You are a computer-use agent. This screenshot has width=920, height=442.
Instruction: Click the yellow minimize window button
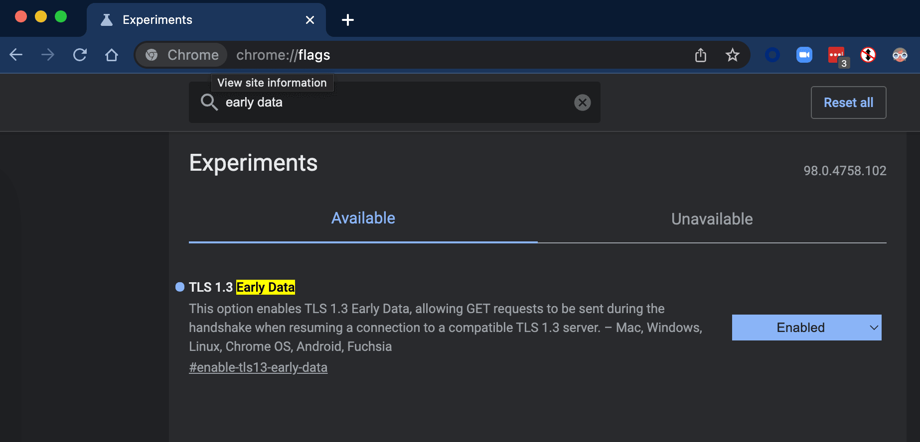click(x=41, y=16)
